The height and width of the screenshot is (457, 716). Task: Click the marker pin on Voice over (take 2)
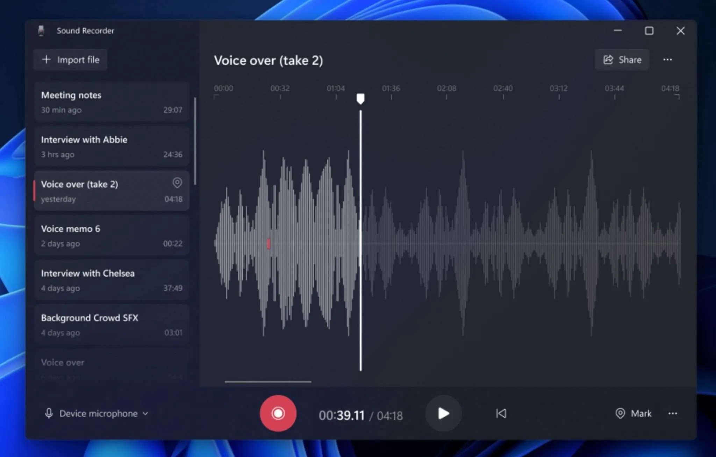[177, 182]
